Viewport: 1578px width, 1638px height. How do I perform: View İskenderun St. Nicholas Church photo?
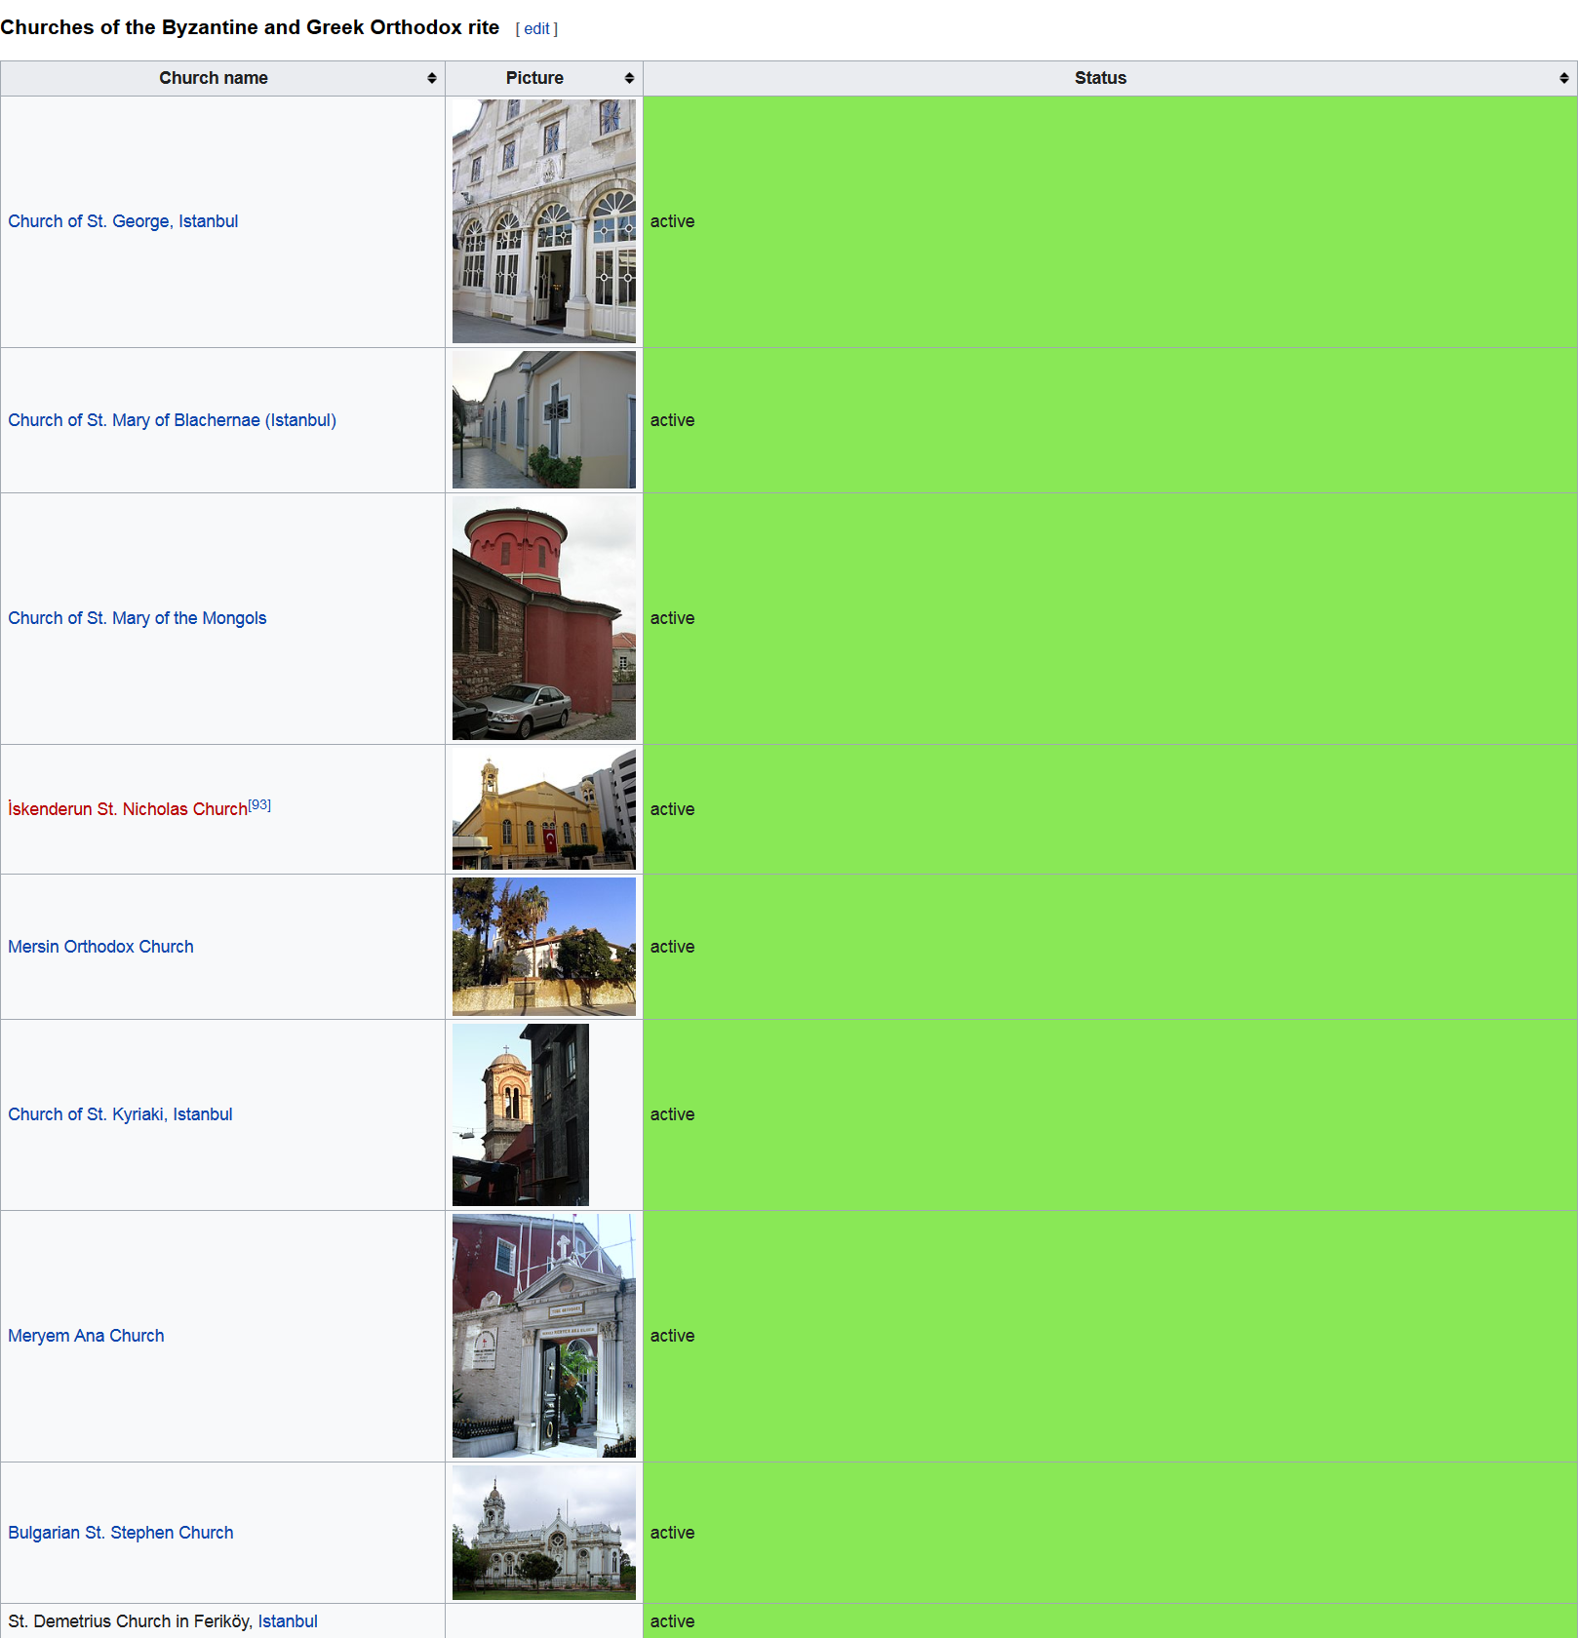544,809
